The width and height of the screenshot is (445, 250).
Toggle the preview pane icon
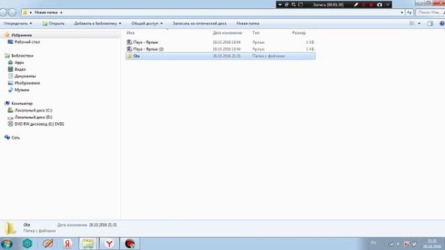tap(430, 24)
